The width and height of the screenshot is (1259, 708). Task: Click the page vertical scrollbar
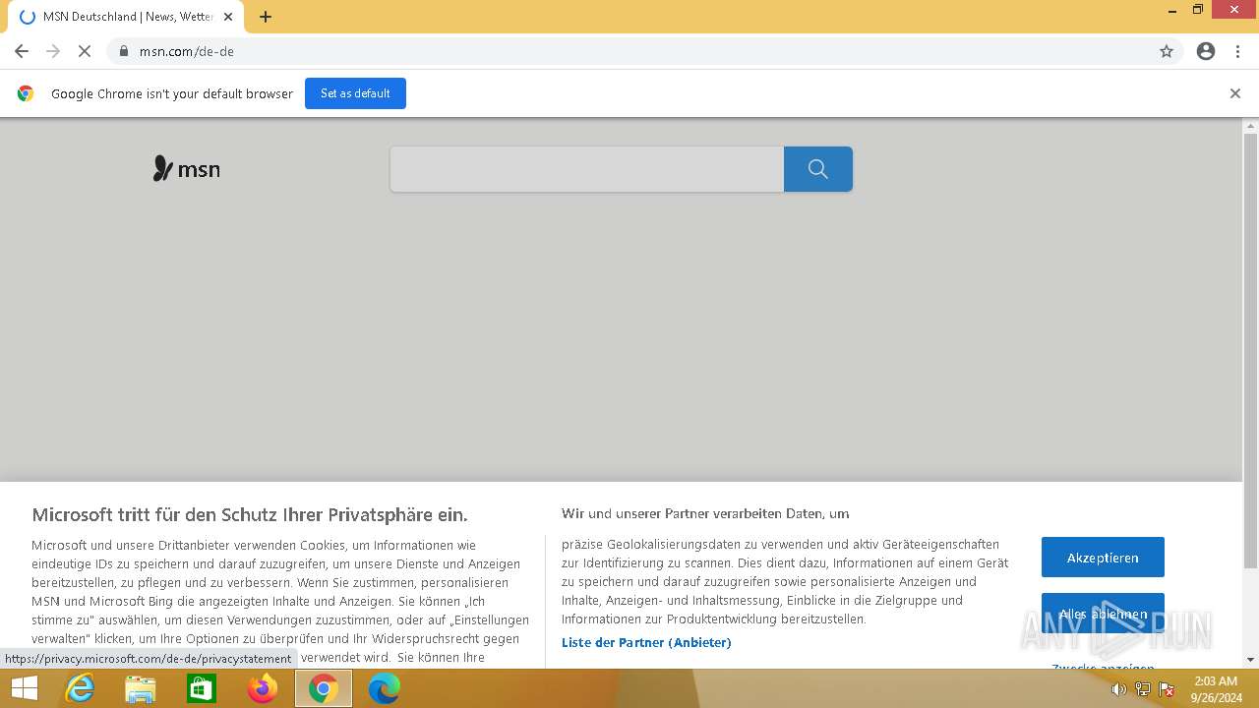pos(1251,351)
